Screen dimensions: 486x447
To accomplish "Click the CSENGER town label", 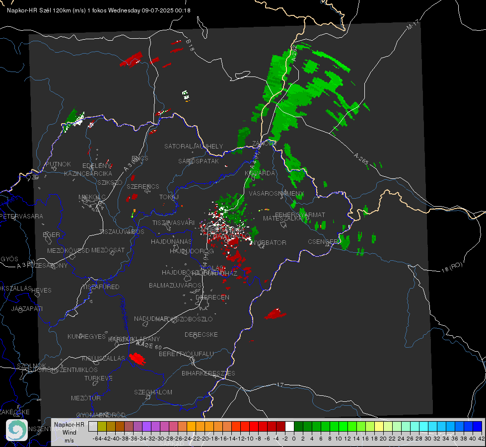I will pyautogui.click(x=322, y=242).
